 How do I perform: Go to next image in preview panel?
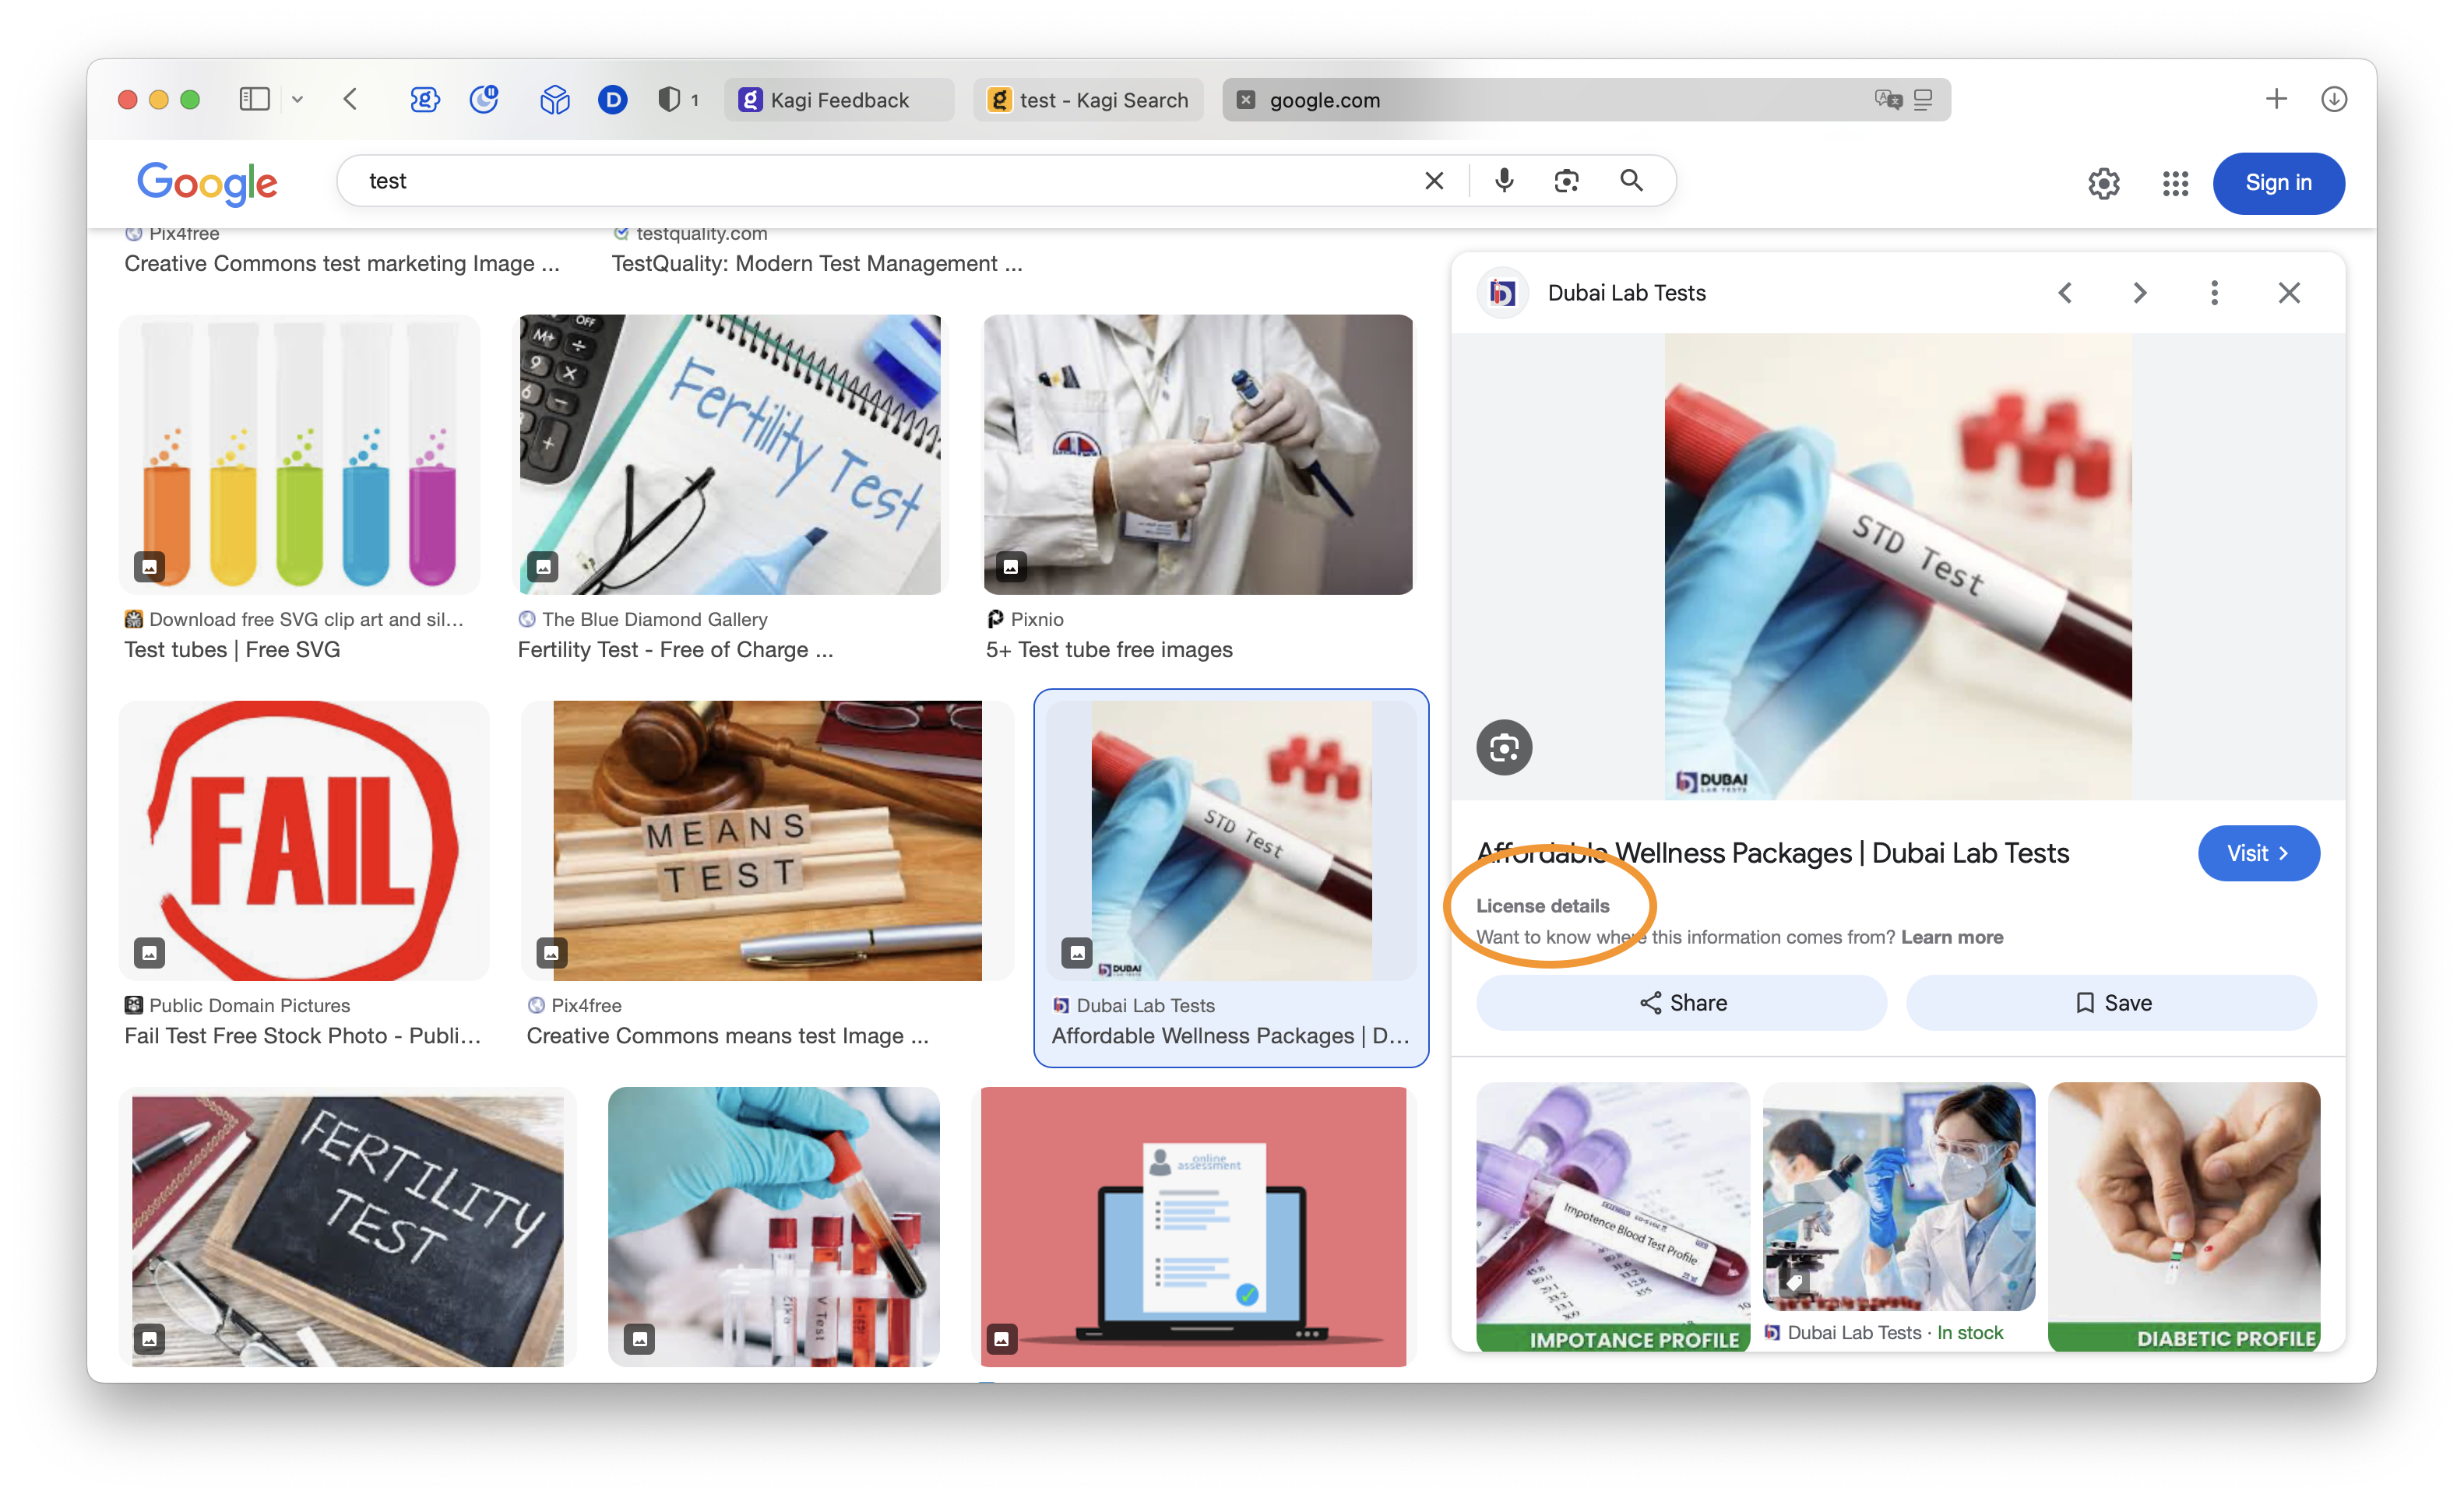(x=2139, y=293)
